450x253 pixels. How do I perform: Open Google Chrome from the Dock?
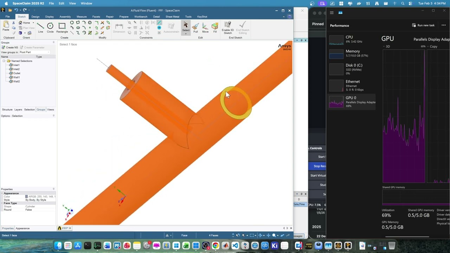point(216,246)
